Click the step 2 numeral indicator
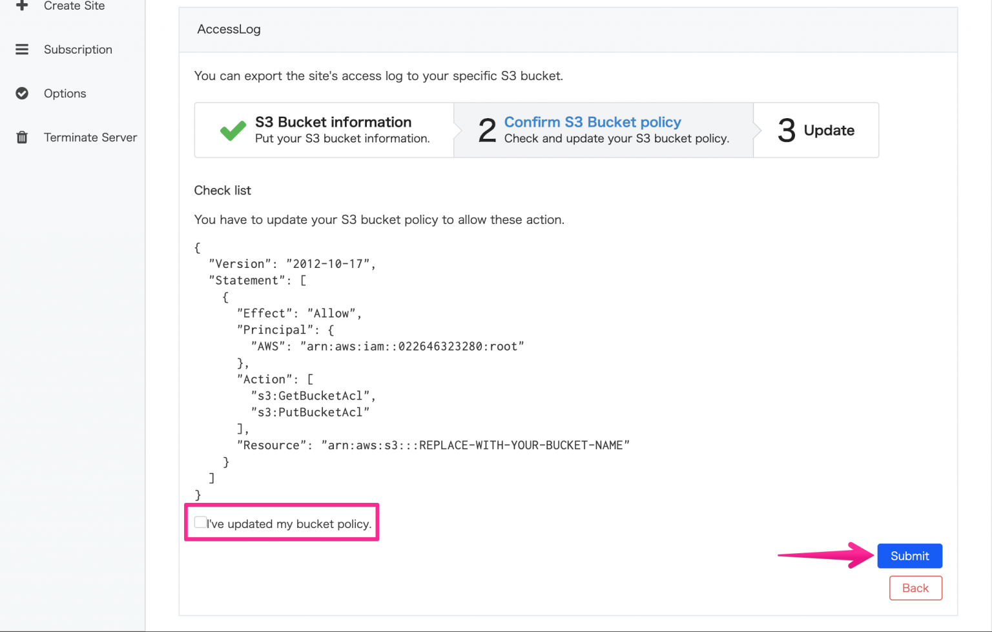The width and height of the screenshot is (992, 632). [487, 130]
